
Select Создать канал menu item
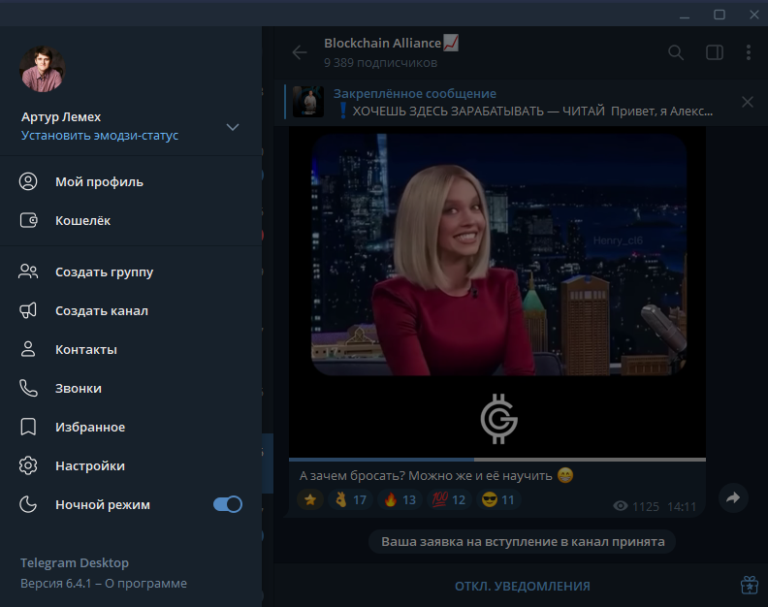point(131,310)
